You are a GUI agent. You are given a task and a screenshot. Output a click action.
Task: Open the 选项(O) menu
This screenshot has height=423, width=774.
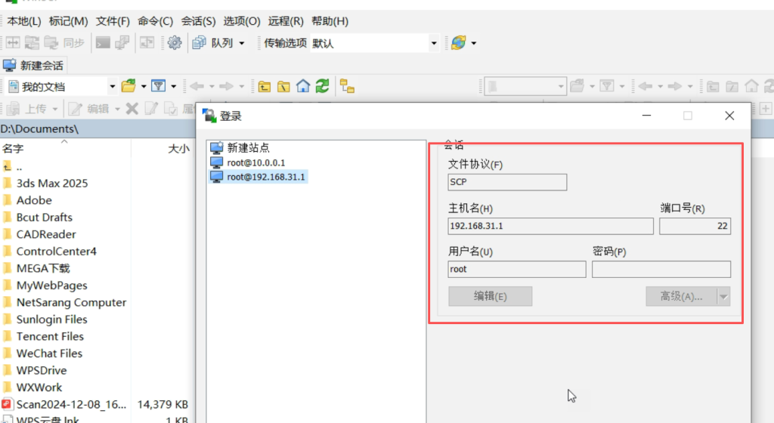point(241,21)
